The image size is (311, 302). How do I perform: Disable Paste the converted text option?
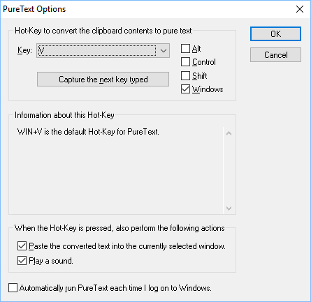pos(22,246)
